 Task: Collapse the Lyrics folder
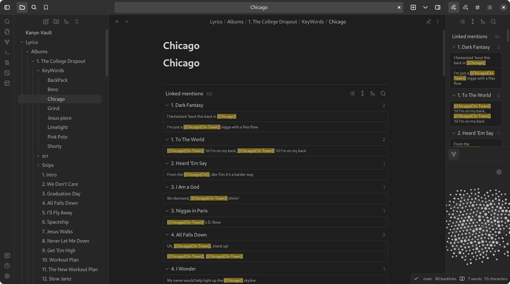coord(22,42)
